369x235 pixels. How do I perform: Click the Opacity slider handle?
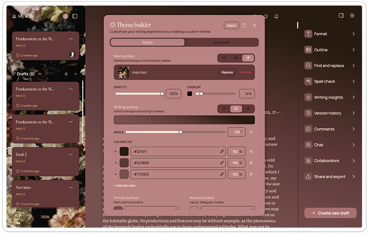tap(162, 94)
